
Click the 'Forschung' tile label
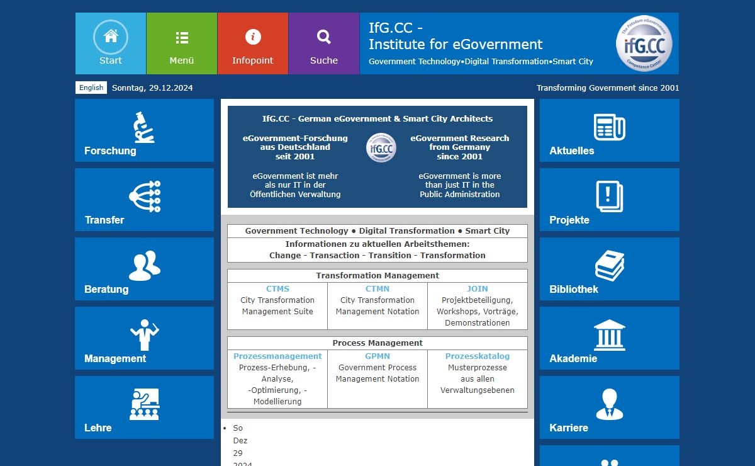tap(110, 151)
